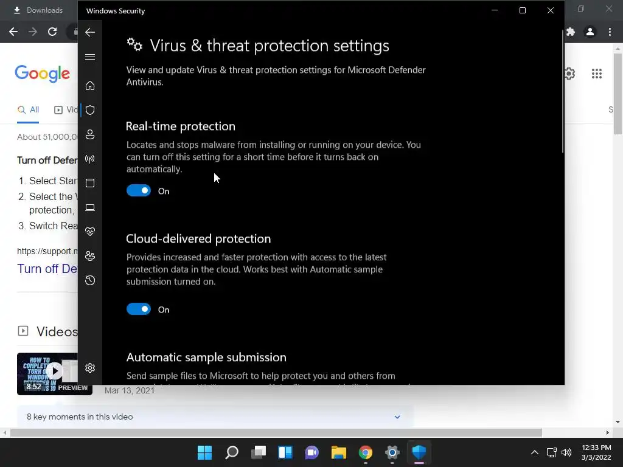The image size is (623, 467).
Task: Open the Device performance & health heart icon
Action: [90, 232]
